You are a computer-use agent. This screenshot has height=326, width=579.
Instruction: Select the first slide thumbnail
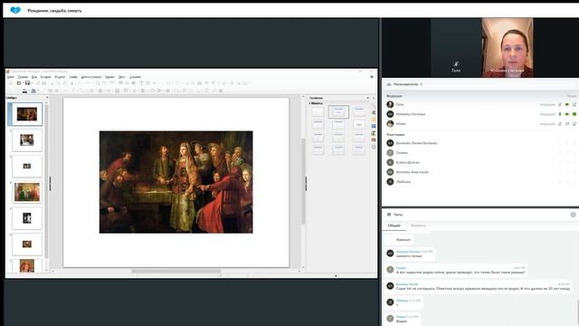click(x=27, y=114)
